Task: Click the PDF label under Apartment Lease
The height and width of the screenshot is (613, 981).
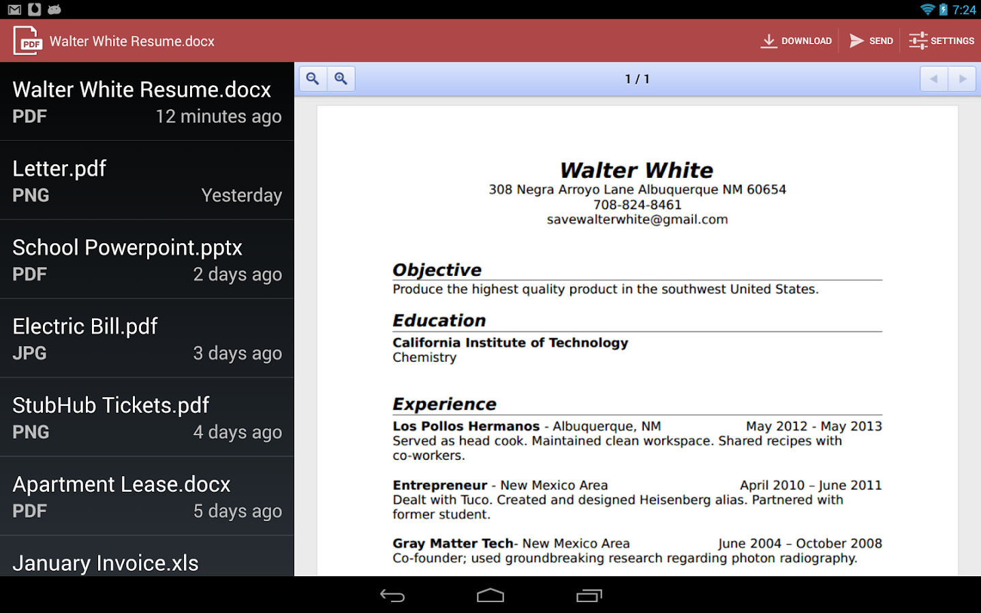Action: coord(30,512)
